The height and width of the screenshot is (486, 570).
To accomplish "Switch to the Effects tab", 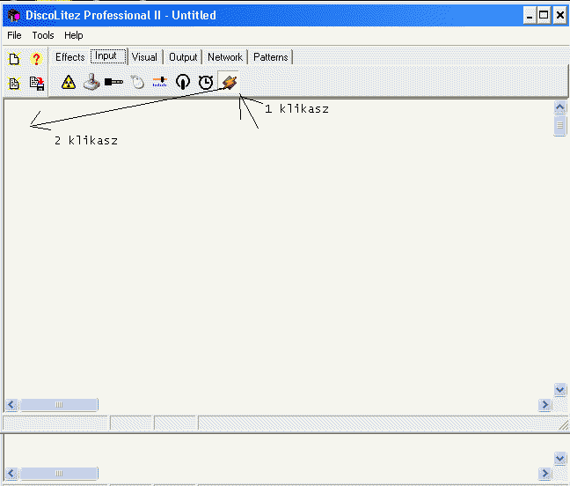I will click(x=69, y=57).
